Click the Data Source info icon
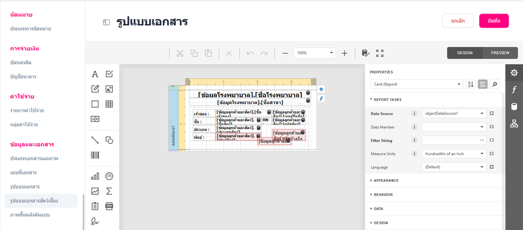 point(414,114)
